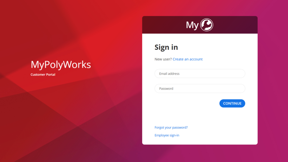Screen dimensions: 288x162
Task: Click the Create an account link
Action: click(x=187, y=59)
